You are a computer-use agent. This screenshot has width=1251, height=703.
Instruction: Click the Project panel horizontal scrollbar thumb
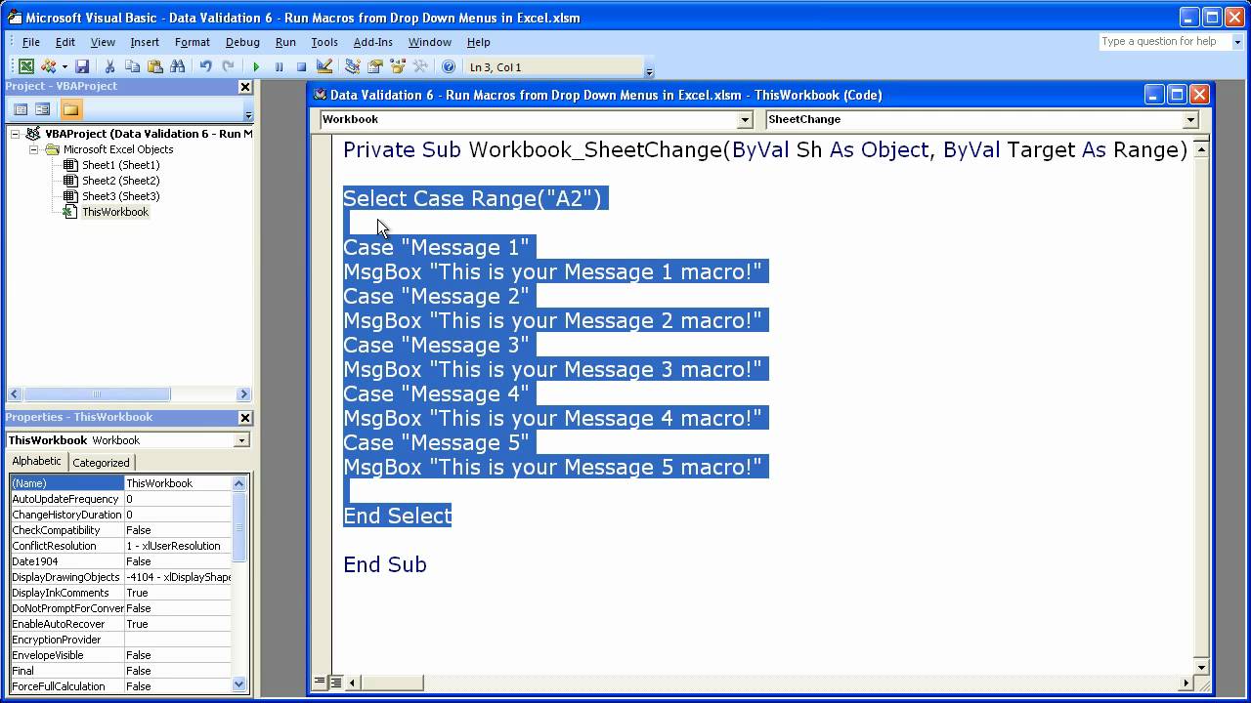[97, 394]
